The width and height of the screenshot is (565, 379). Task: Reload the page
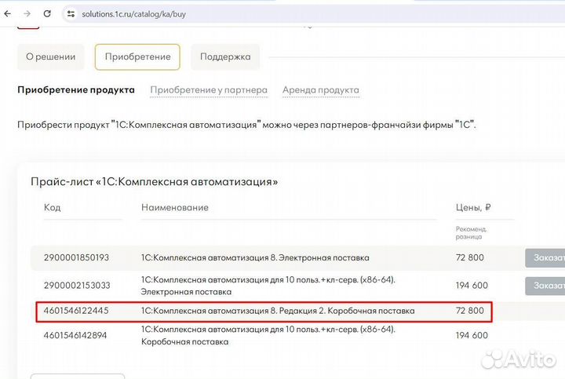(47, 14)
